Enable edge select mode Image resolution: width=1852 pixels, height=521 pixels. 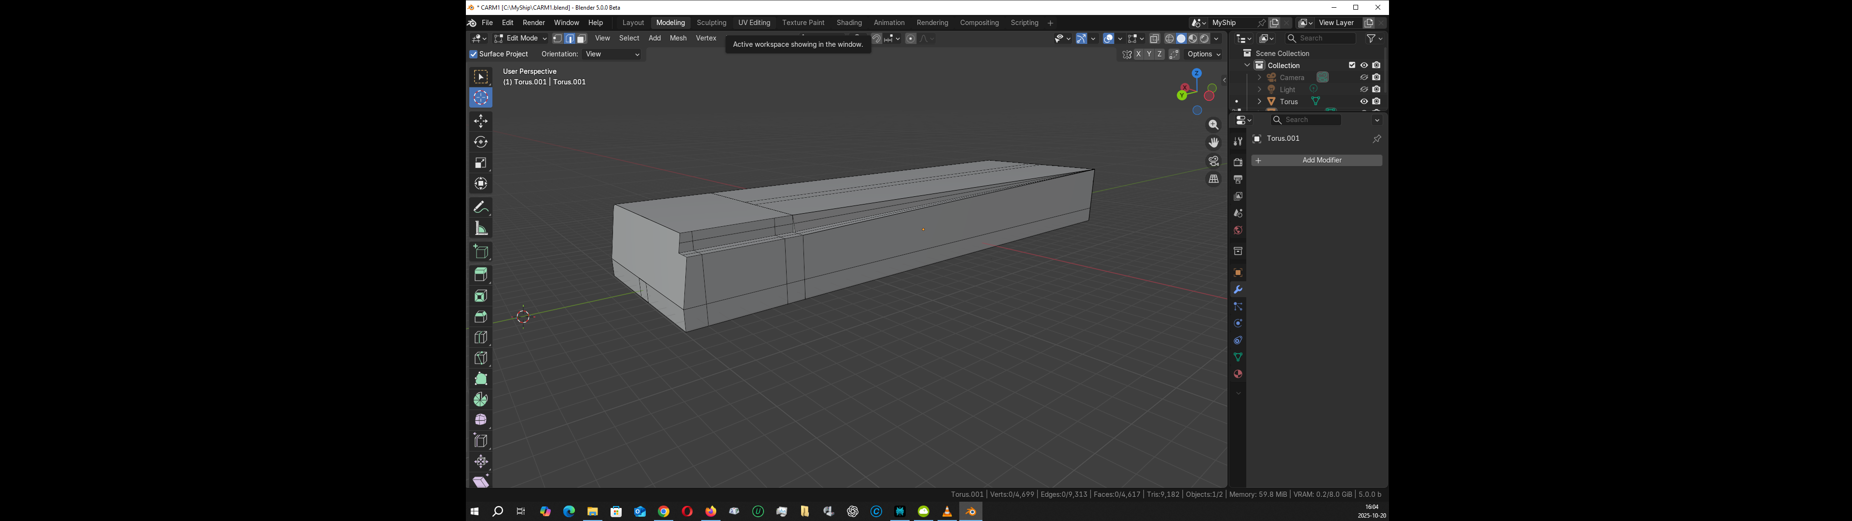[570, 39]
